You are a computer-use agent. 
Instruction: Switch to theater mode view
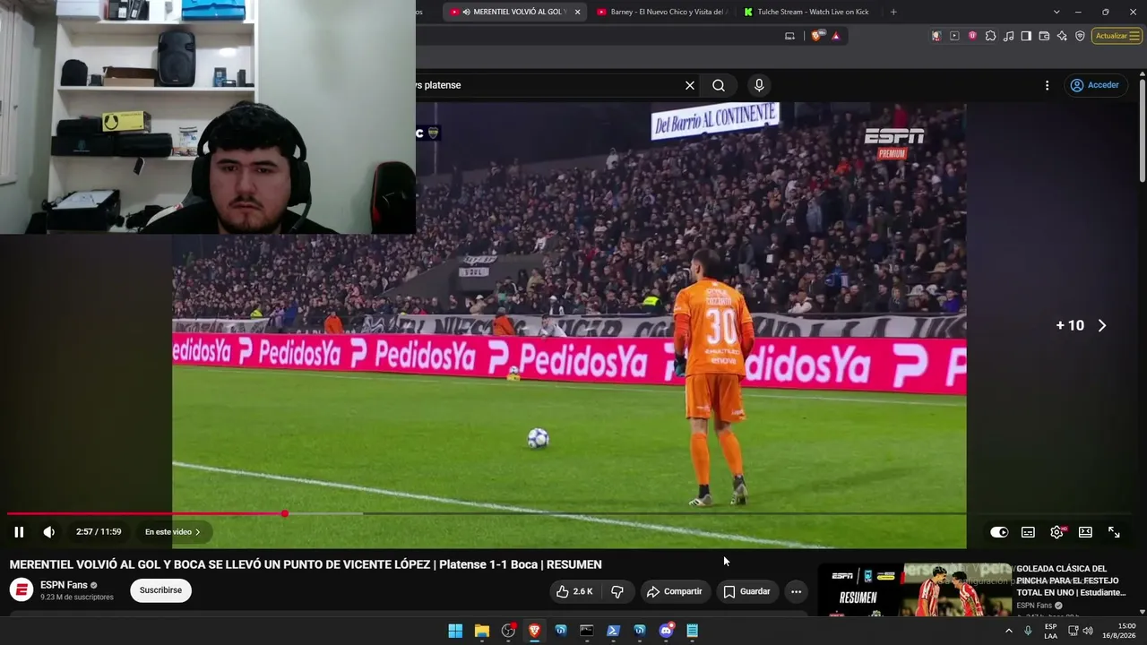coord(1085,532)
